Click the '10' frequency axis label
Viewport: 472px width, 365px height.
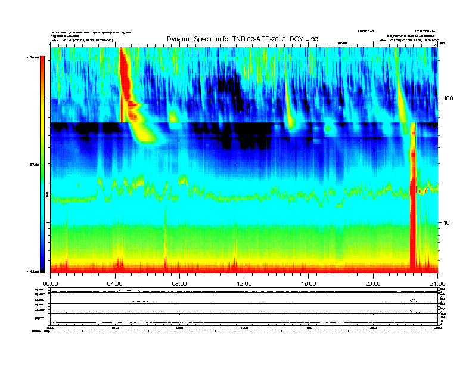click(447, 223)
